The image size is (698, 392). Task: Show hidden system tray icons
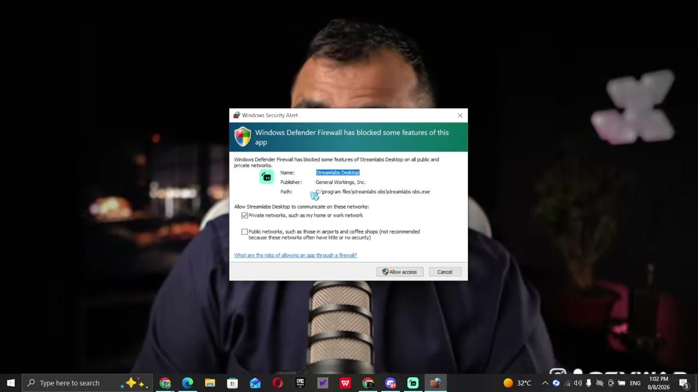point(545,383)
